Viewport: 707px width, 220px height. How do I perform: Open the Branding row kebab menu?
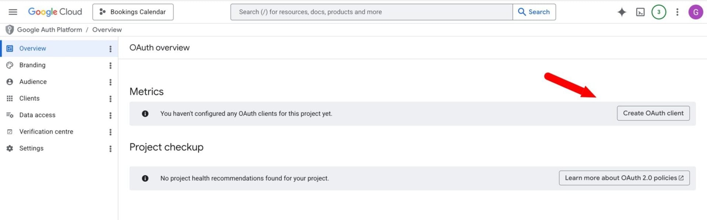pos(110,65)
